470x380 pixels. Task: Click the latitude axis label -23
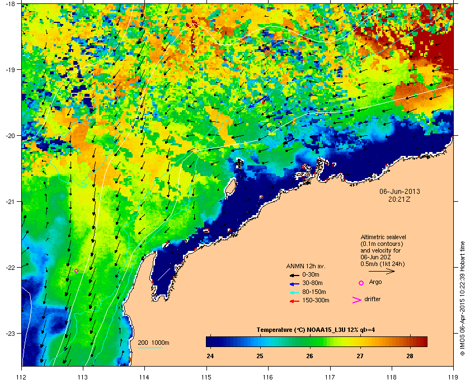pos(10,333)
